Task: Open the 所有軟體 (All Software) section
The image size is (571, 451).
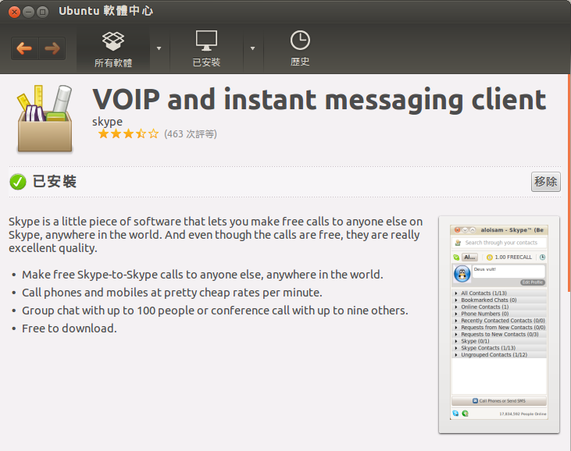Action: (x=113, y=49)
